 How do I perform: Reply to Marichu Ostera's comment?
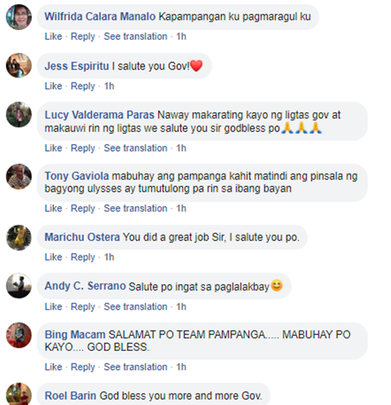83,257
